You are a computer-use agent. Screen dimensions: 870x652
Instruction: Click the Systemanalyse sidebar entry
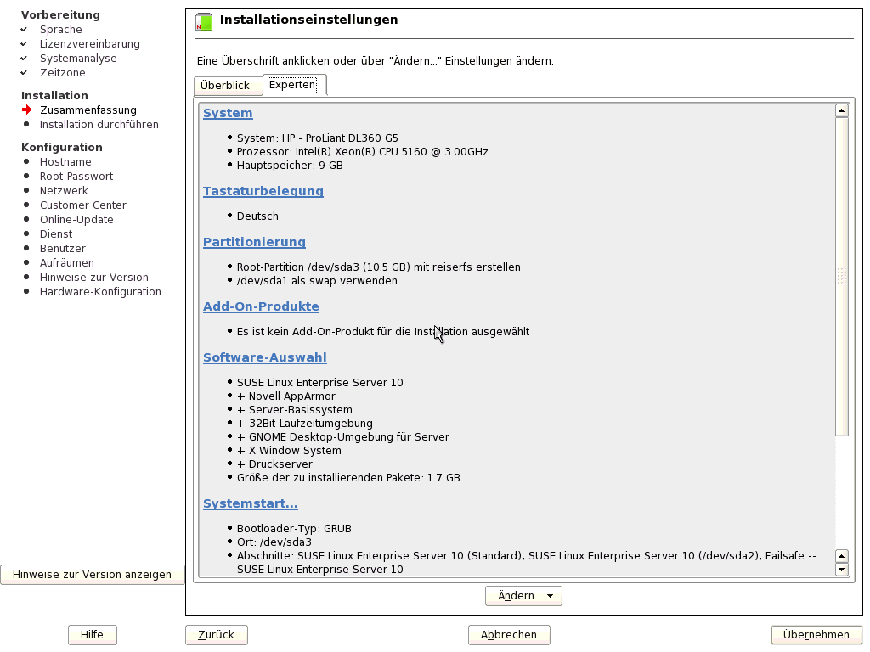(78, 59)
